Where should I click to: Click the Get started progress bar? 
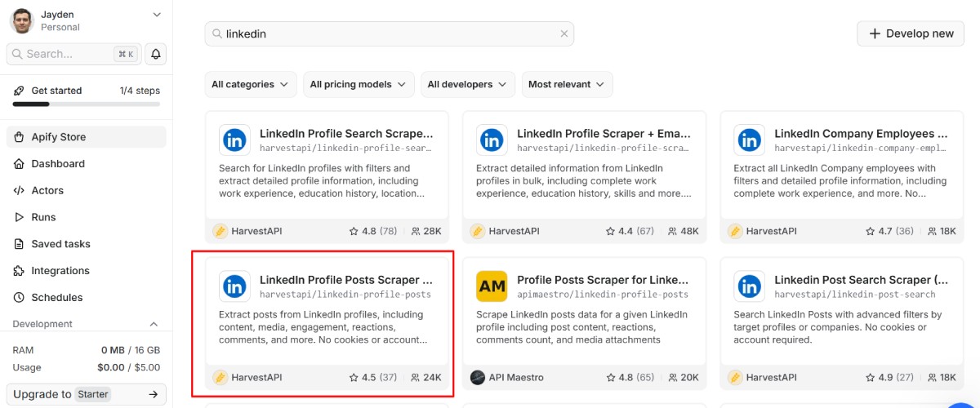click(87, 104)
